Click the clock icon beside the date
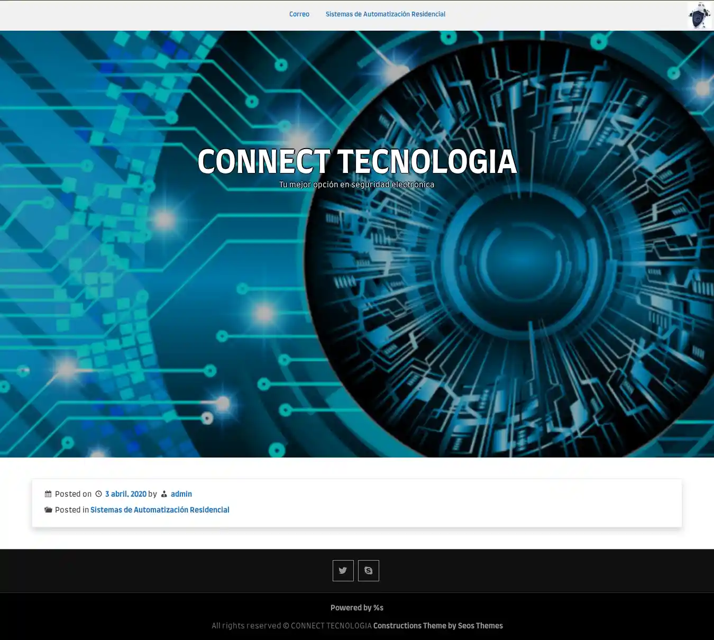The width and height of the screenshot is (714, 640). [98, 494]
